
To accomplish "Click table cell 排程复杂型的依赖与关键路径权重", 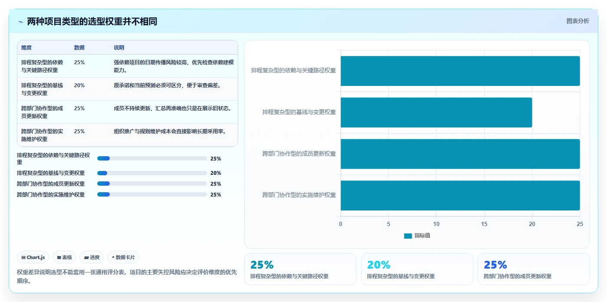I will click(43, 66).
